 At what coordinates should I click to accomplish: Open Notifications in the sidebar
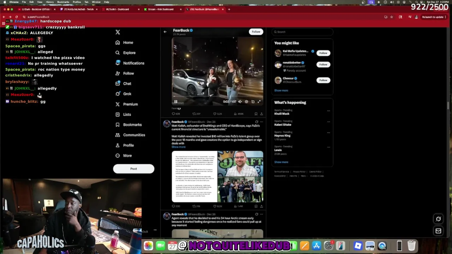pyautogui.click(x=130, y=63)
